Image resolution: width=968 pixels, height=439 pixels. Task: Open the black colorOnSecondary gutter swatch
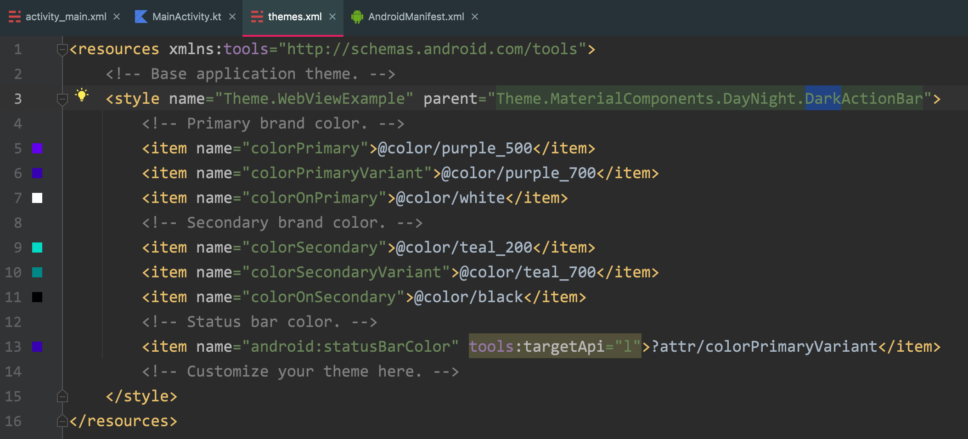[37, 297]
